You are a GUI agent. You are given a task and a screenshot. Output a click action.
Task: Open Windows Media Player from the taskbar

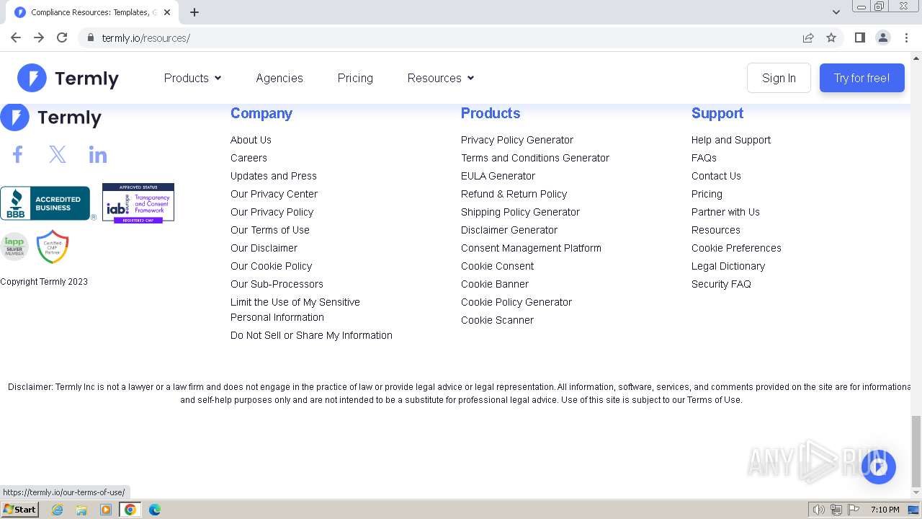pyautogui.click(x=106, y=510)
